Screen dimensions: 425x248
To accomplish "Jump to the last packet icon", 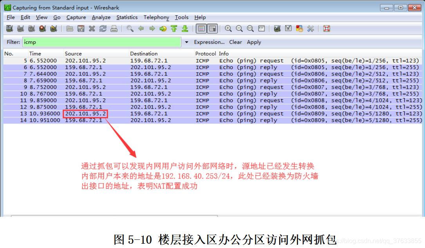I will point(185,29).
